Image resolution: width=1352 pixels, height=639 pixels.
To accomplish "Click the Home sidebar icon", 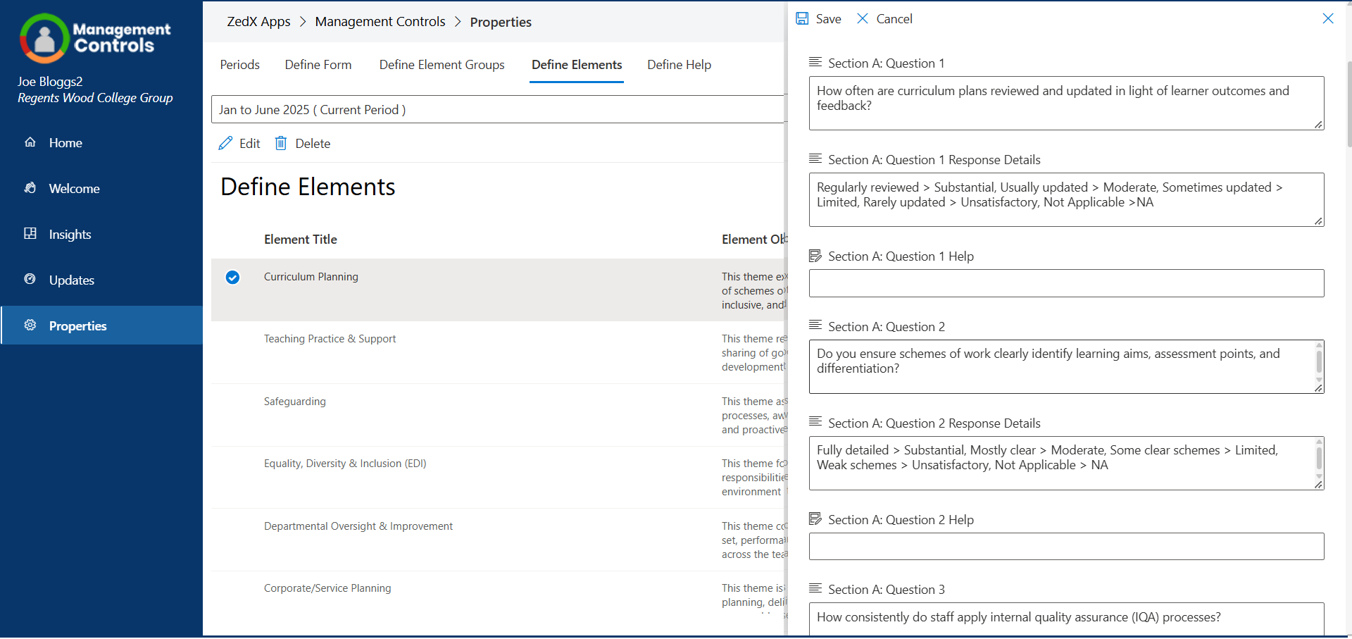I will click(30, 142).
